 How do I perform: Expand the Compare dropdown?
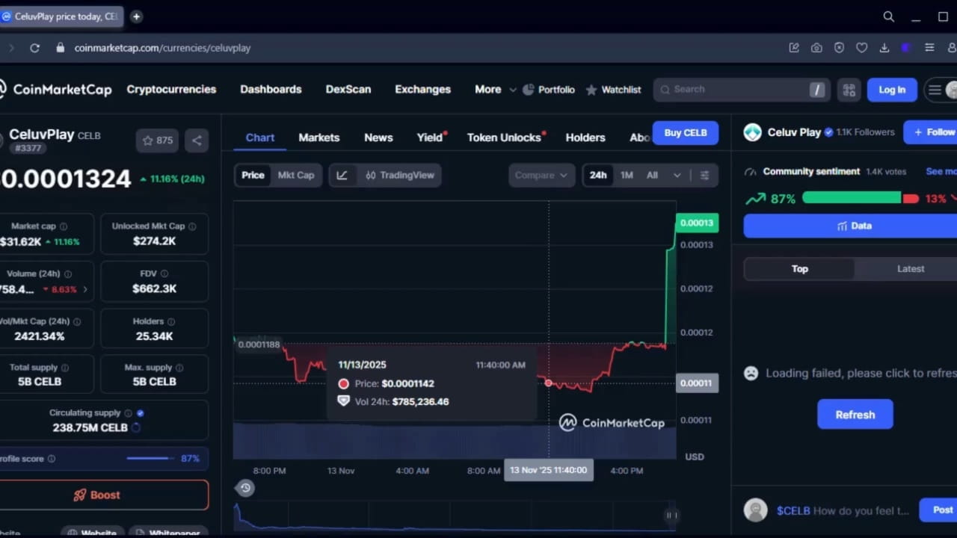click(541, 175)
